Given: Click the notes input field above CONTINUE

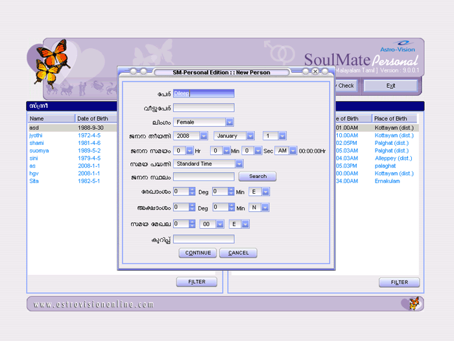Looking at the screenshot, I should [x=204, y=239].
